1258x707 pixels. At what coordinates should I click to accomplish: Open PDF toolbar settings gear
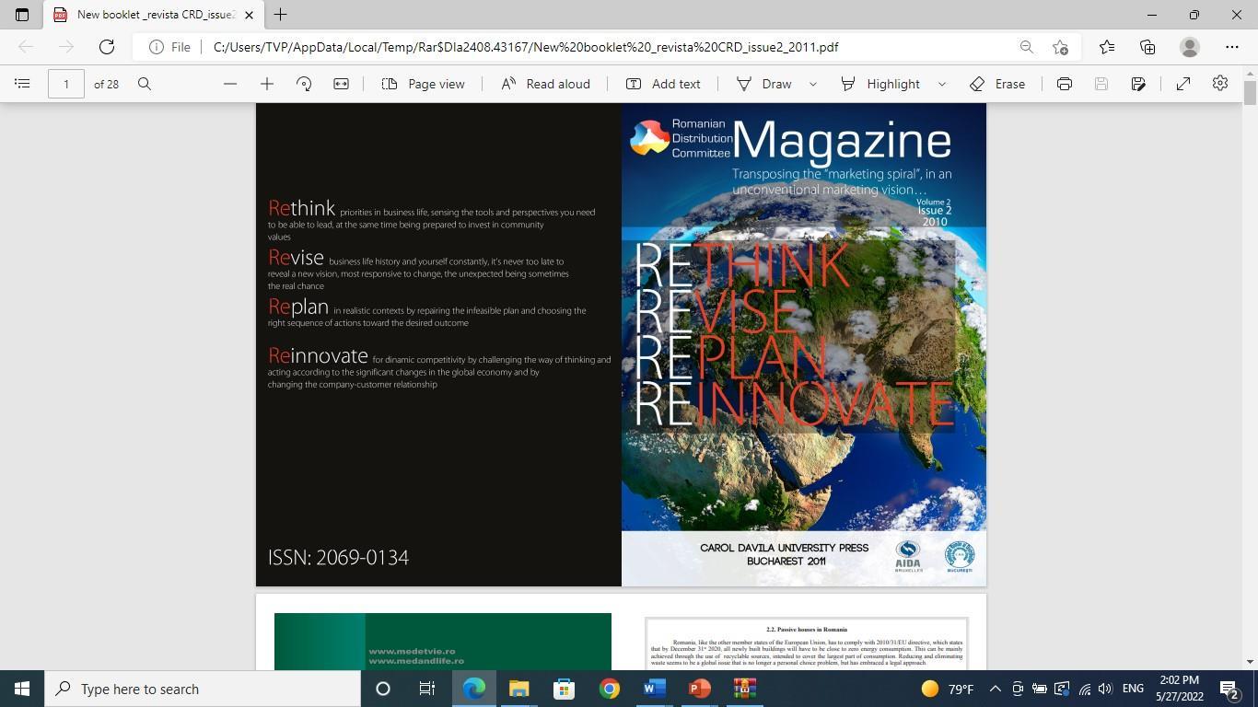pos(1220,84)
